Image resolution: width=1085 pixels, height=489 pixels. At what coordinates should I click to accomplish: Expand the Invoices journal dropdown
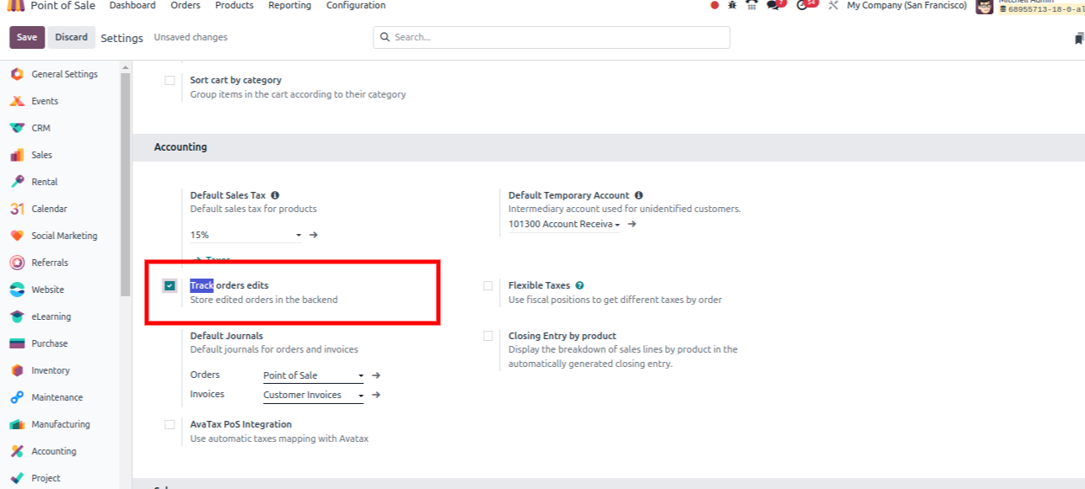pos(313,395)
